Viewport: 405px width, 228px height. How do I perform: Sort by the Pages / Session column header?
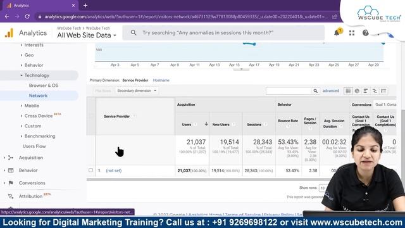[310, 121]
